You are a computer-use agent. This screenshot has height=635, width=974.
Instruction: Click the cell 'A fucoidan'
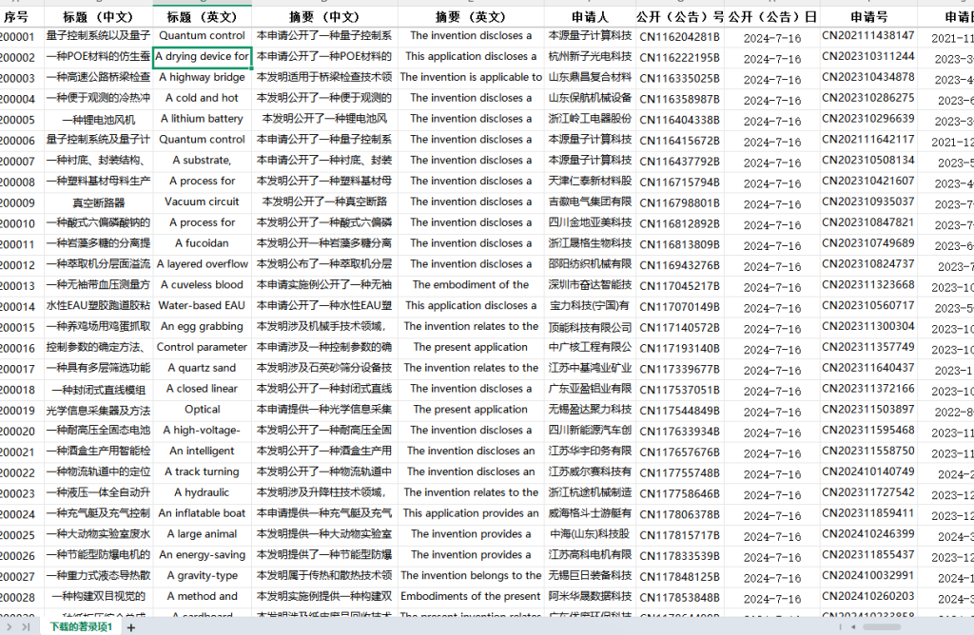point(202,243)
